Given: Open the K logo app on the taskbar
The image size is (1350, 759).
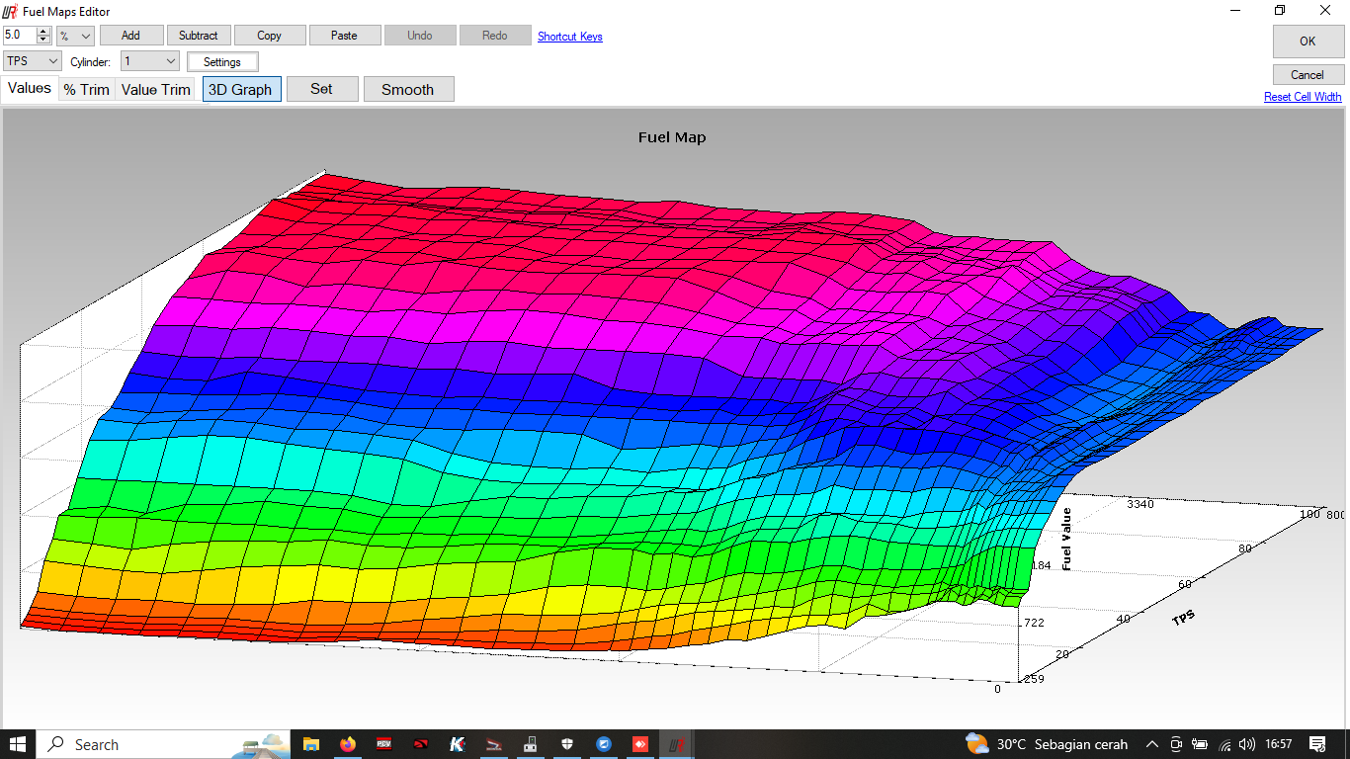Looking at the screenshot, I should 458,744.
